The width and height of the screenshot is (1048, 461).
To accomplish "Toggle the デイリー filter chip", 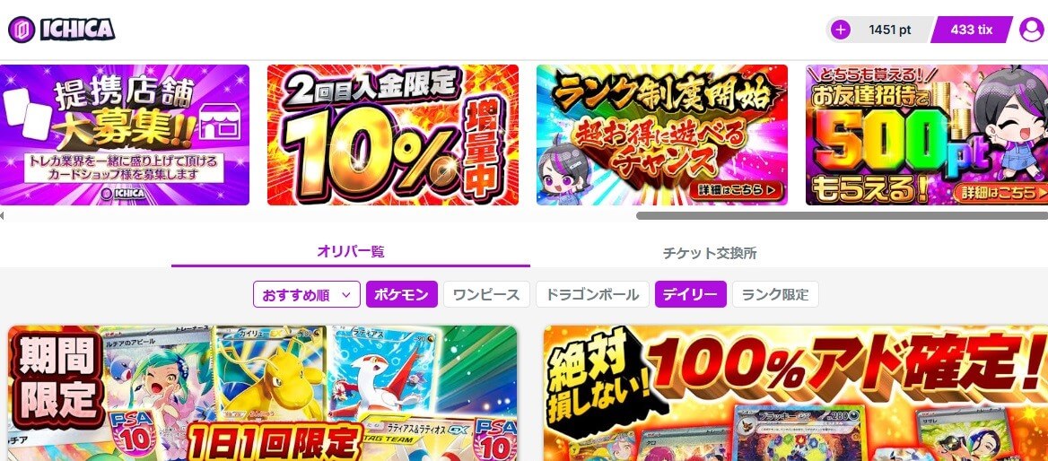I will (690, 295).
